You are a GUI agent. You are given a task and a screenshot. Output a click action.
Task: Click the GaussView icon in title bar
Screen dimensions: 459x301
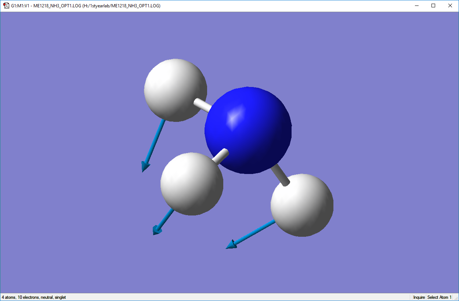pos(6,6)
